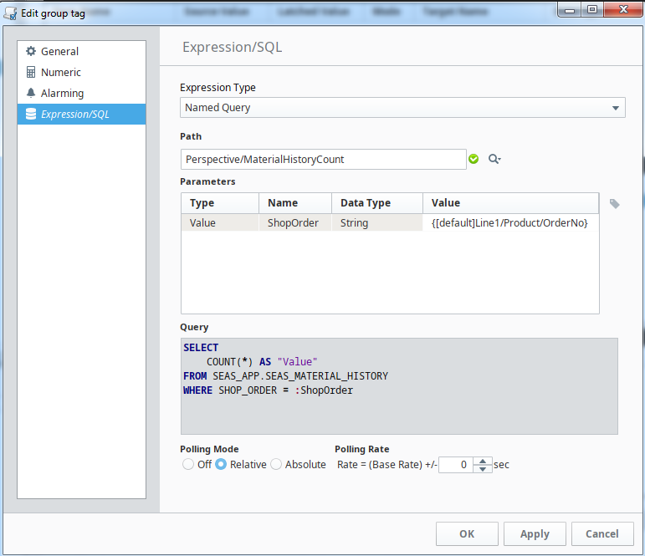Click the Expression/SQL database icon
645x556 pixels.
31,114
